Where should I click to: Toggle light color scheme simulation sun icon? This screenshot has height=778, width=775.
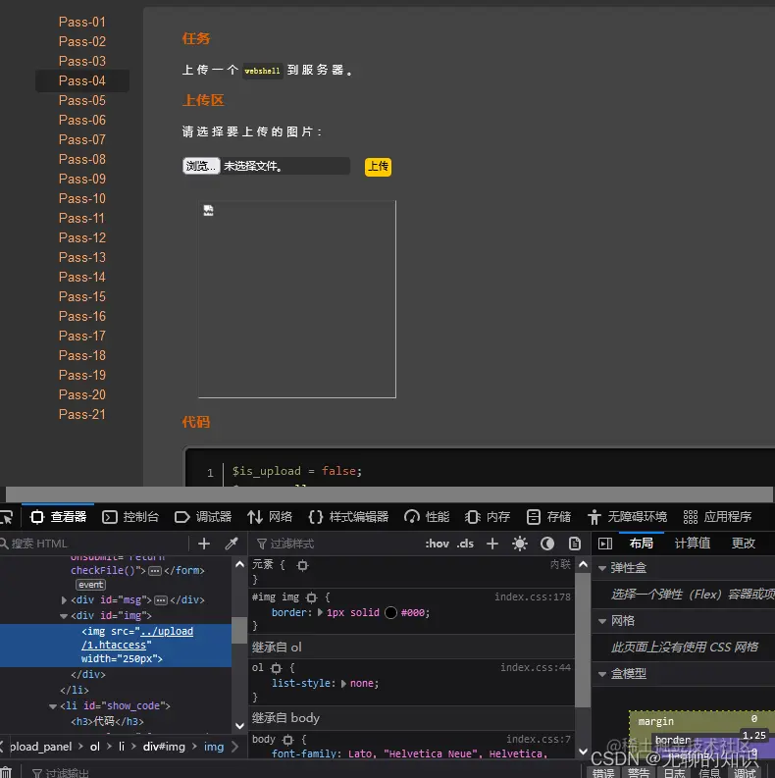520,544
